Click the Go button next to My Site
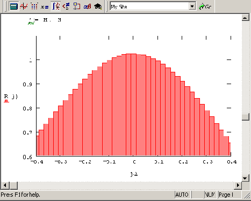Viewport: 251px width, 201px height. pos(205,6)
